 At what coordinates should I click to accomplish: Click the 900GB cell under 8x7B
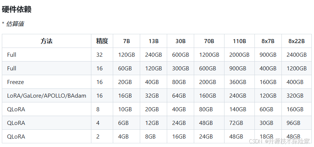pyautogui.click(x=268, y=55)
